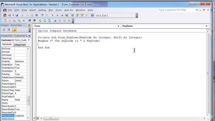Run the Sub with play icon
The height and width of the screenshot is (121, 215).
[x=52, y=15]
